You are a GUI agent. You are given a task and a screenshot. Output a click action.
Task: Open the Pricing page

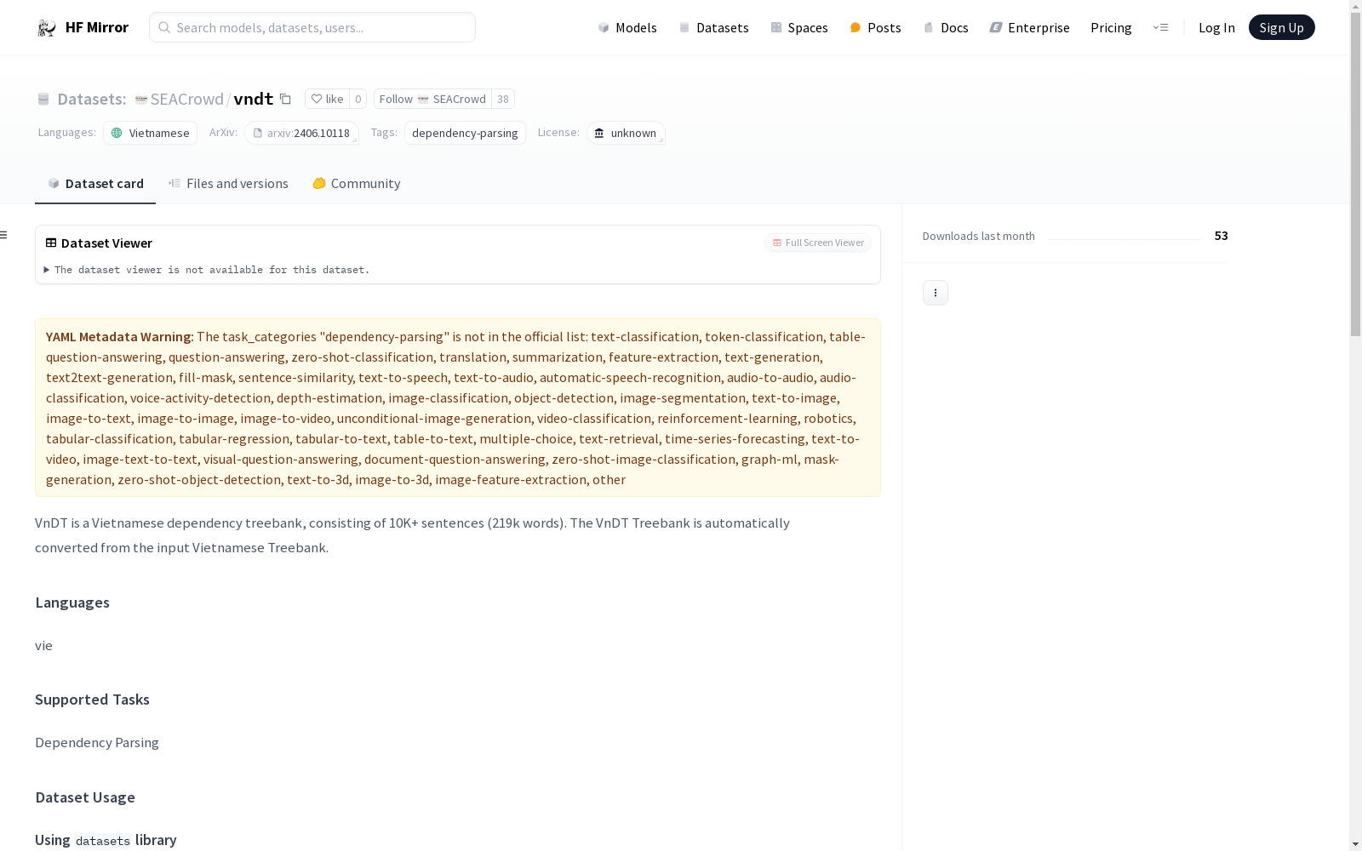1111,27
